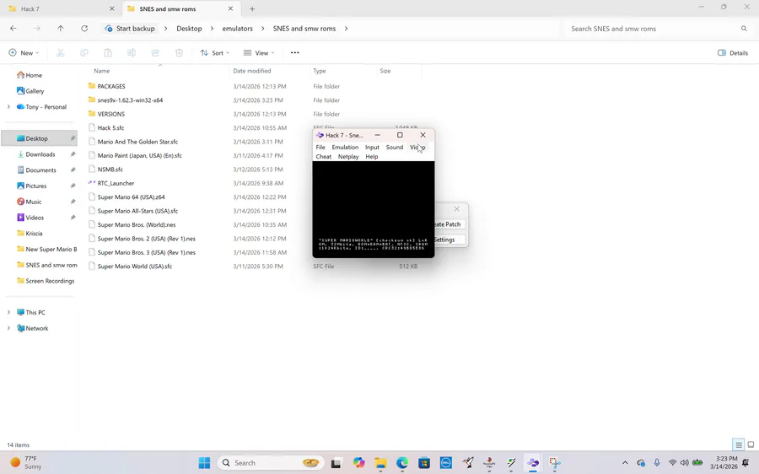
Task: Open the New item dropdown
Action: tap(24, 53)
